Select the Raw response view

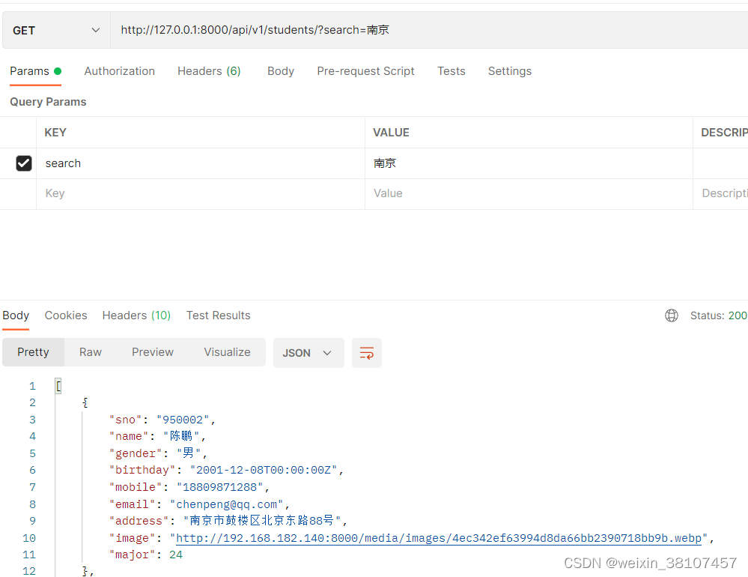point(90,352)
